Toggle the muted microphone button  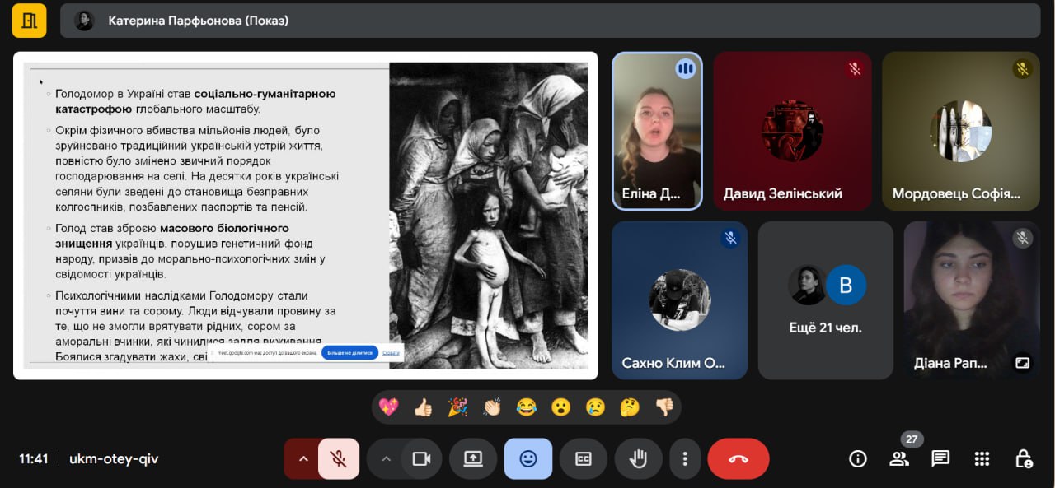click(339, 459)
